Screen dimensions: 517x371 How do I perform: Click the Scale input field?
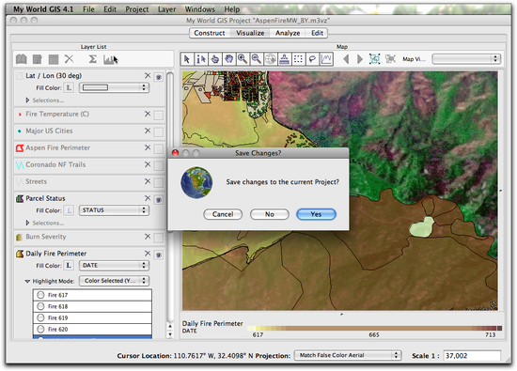pos(472,356)
